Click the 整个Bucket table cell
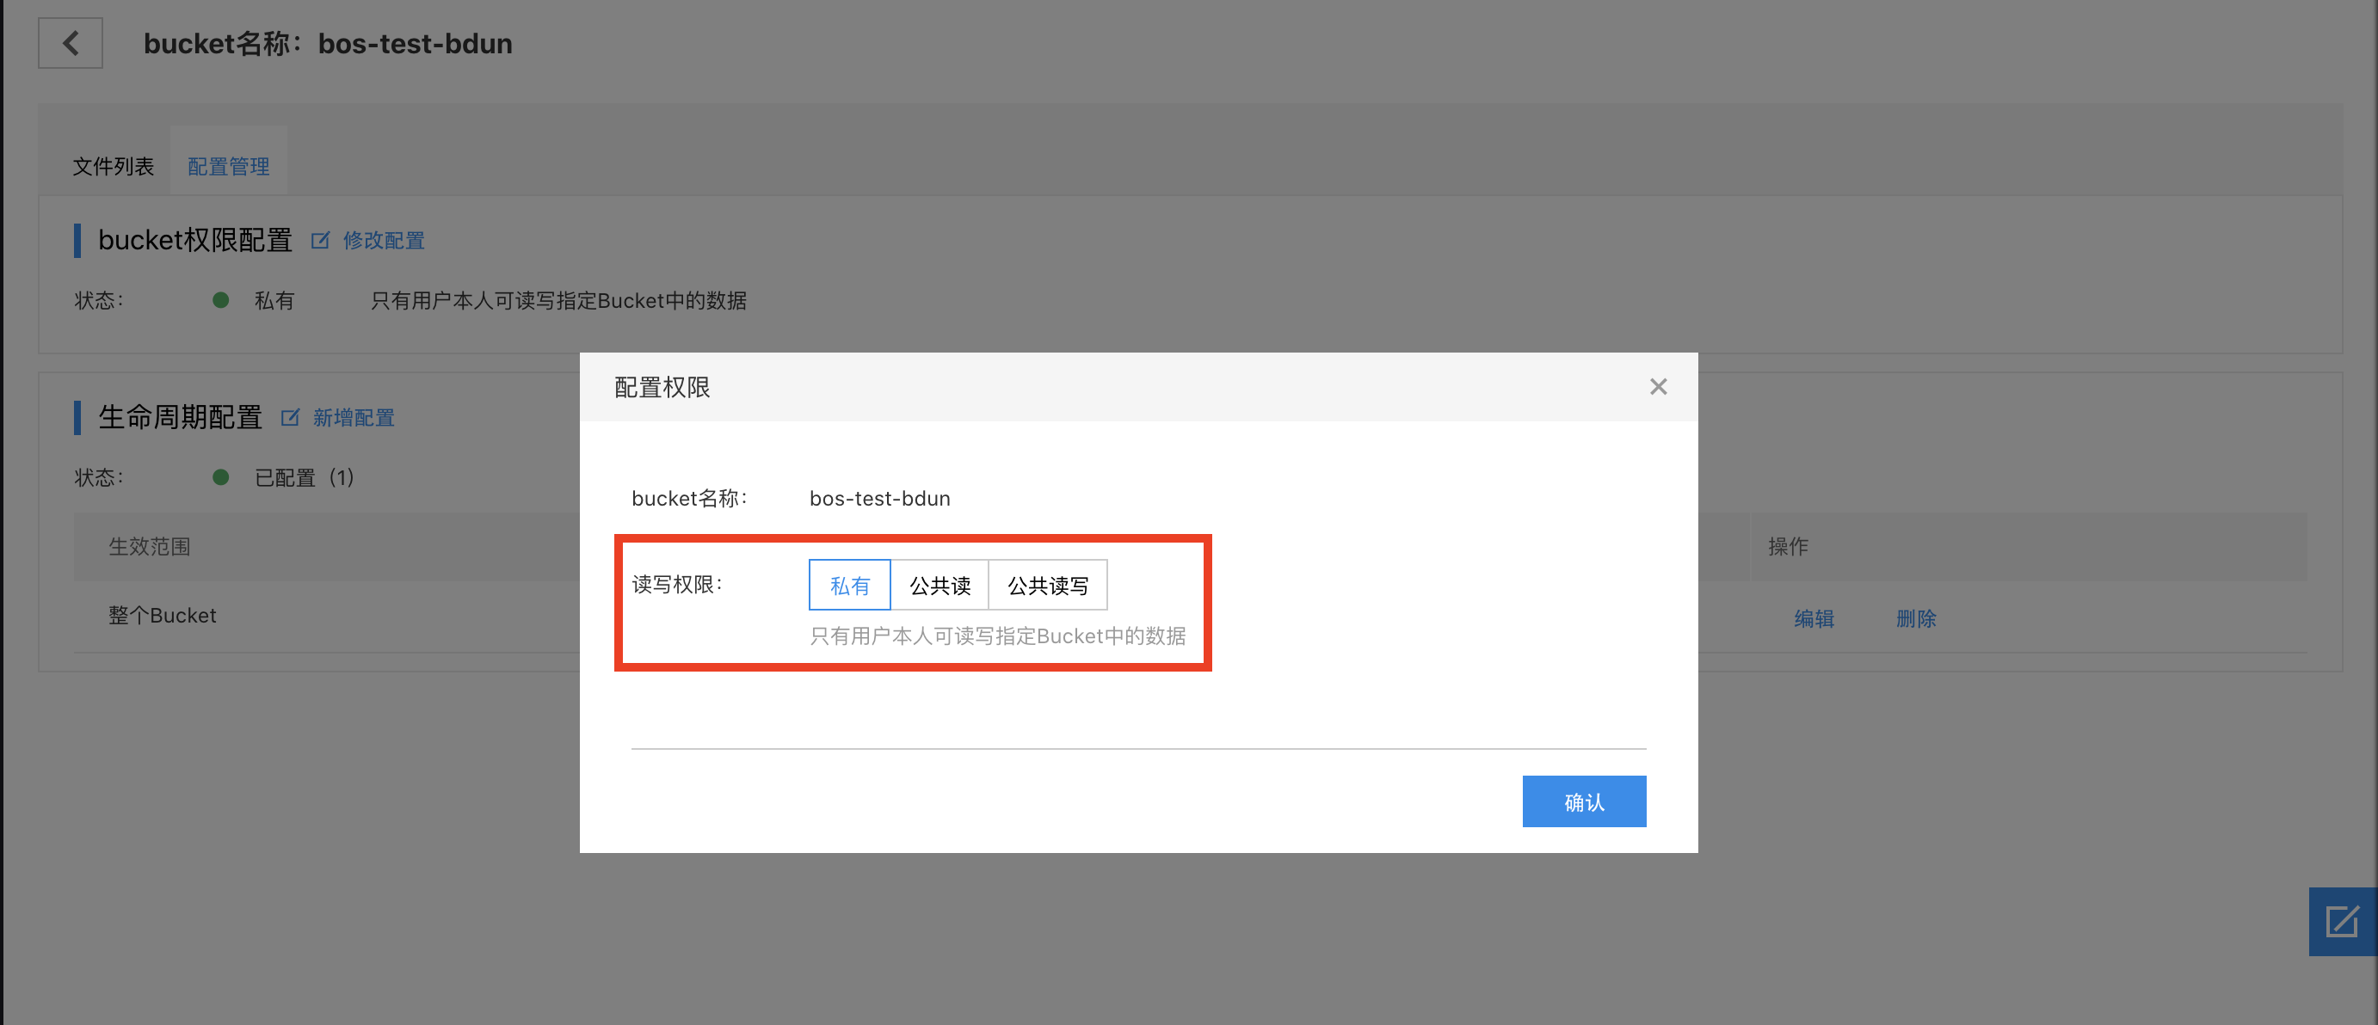2378x1025 pixels. (x=163, y=617)
